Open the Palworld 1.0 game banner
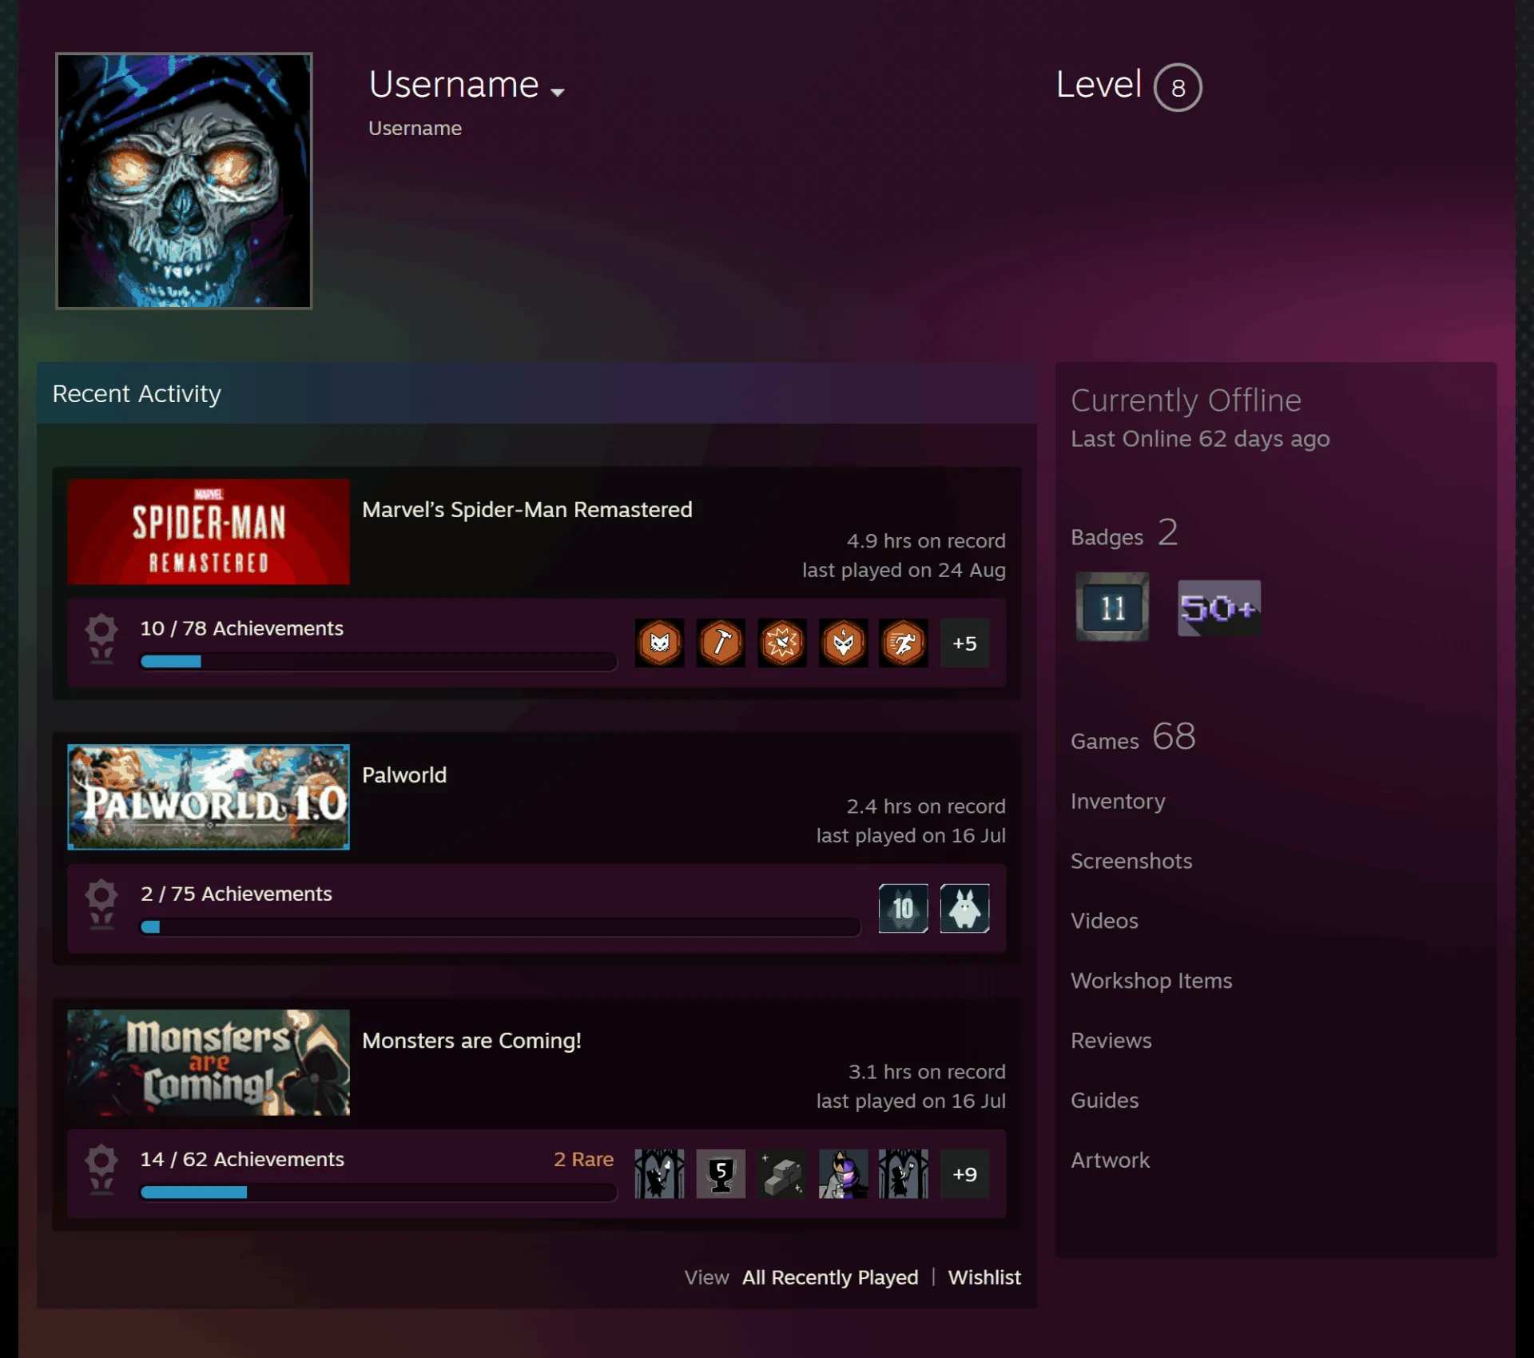This screenshot has width=1534, height=1358. 209,797
